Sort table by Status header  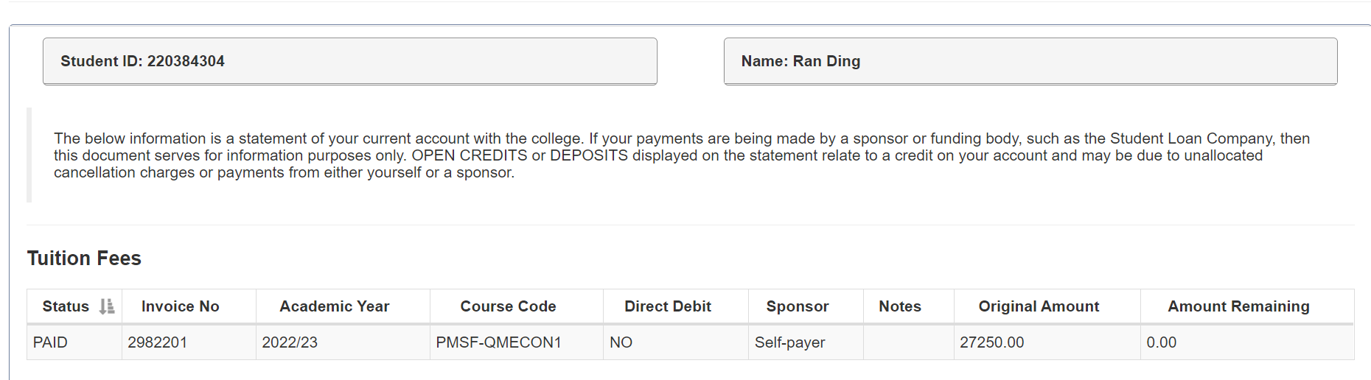coord(66,306)
